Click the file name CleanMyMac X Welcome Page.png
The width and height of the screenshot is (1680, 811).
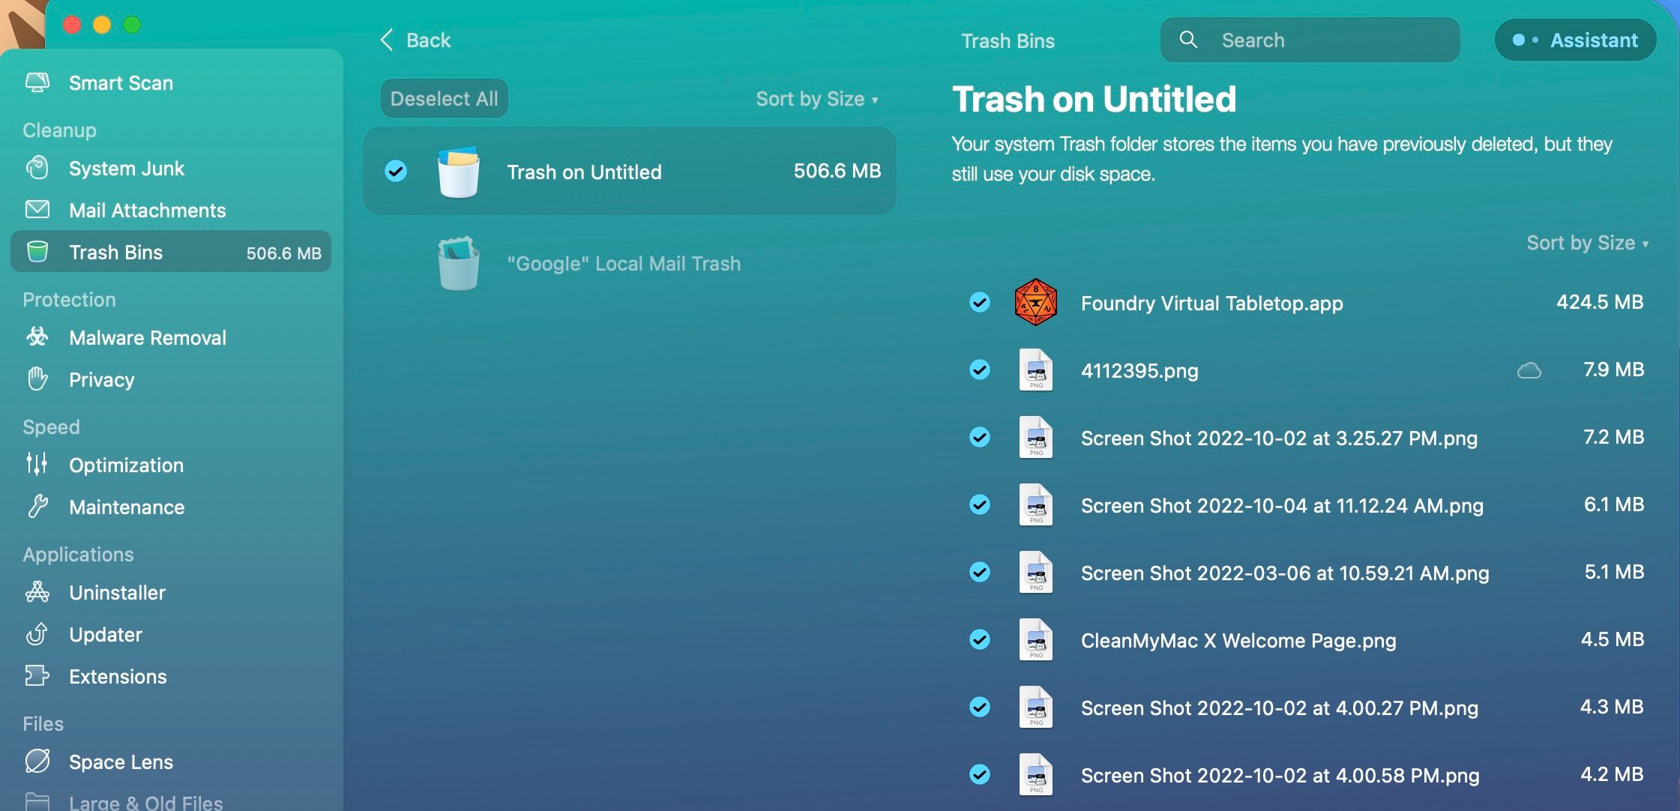(x=1238, y=640)
